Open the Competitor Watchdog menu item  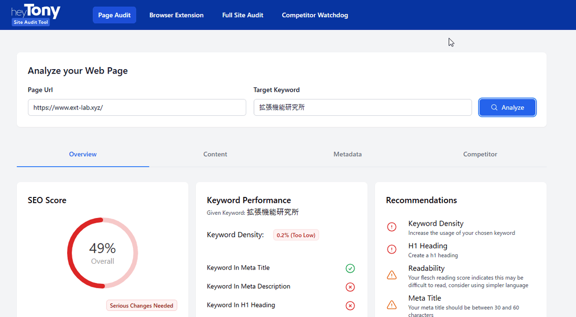[x=315, y=15]
